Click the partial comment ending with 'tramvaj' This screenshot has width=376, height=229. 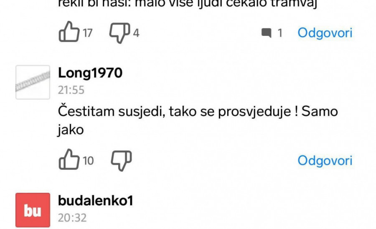coord(188,4)
